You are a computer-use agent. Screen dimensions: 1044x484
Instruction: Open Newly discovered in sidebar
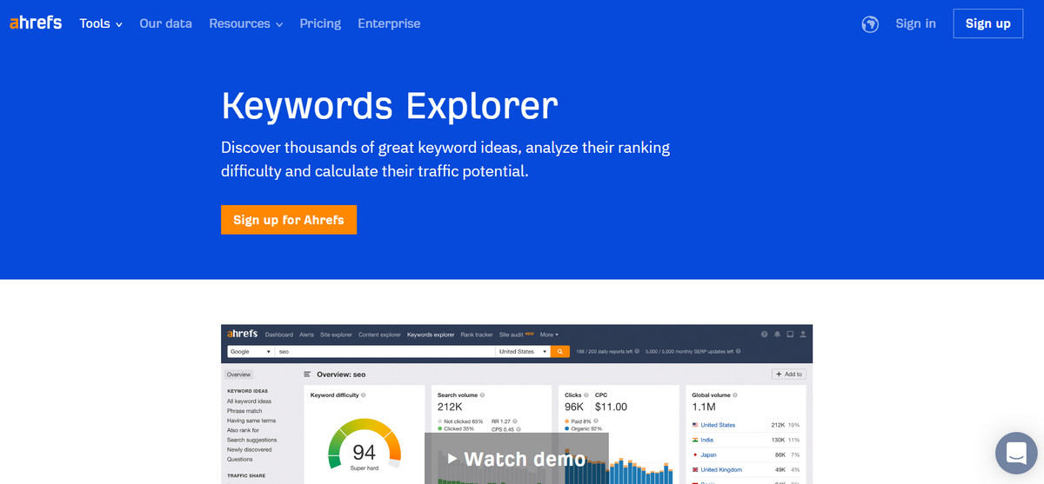pos(250,449)
